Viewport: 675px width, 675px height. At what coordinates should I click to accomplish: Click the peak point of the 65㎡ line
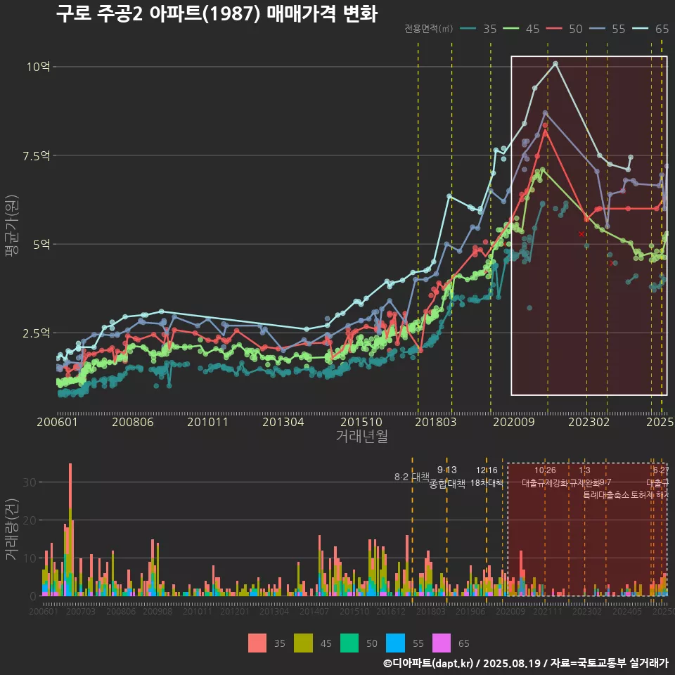point(555,64)
